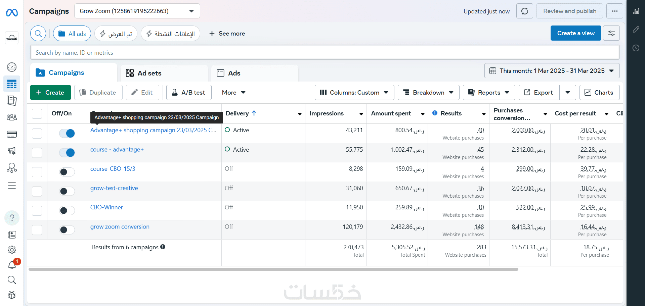Image resolution: width=645 pixels, height=306 pixels.
Task: Check the box for course-CBO-15/3 row
Action: click(x=37, y=172)
